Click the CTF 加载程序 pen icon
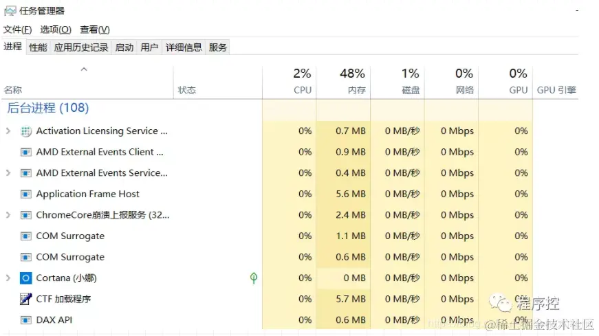599x336 pixels. pos(25,299)
